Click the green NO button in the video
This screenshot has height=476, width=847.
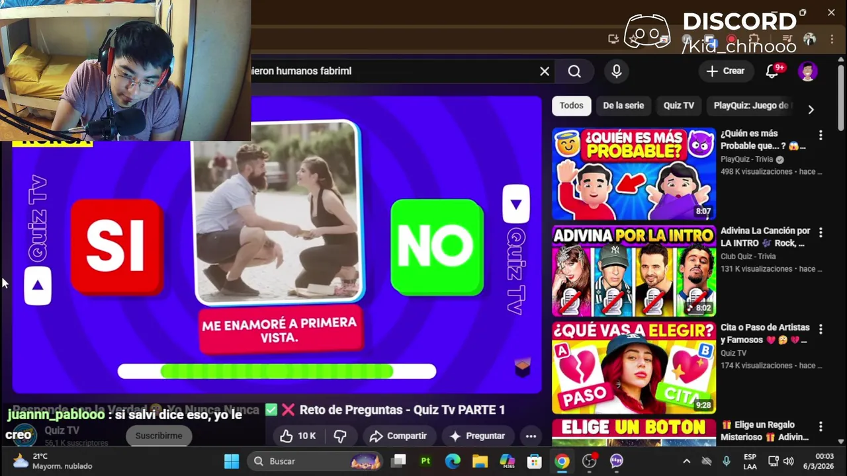click(437, 247)
